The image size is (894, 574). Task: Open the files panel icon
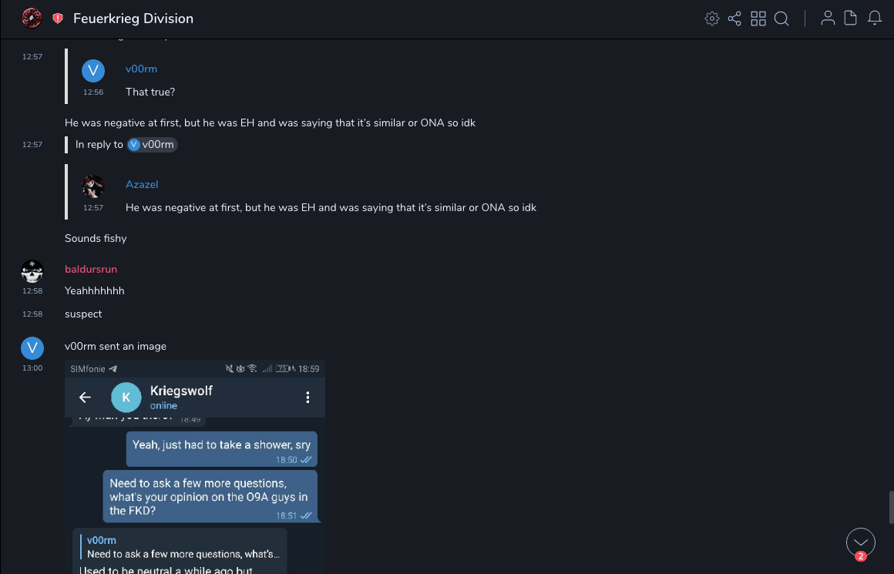tap(851, 18)
